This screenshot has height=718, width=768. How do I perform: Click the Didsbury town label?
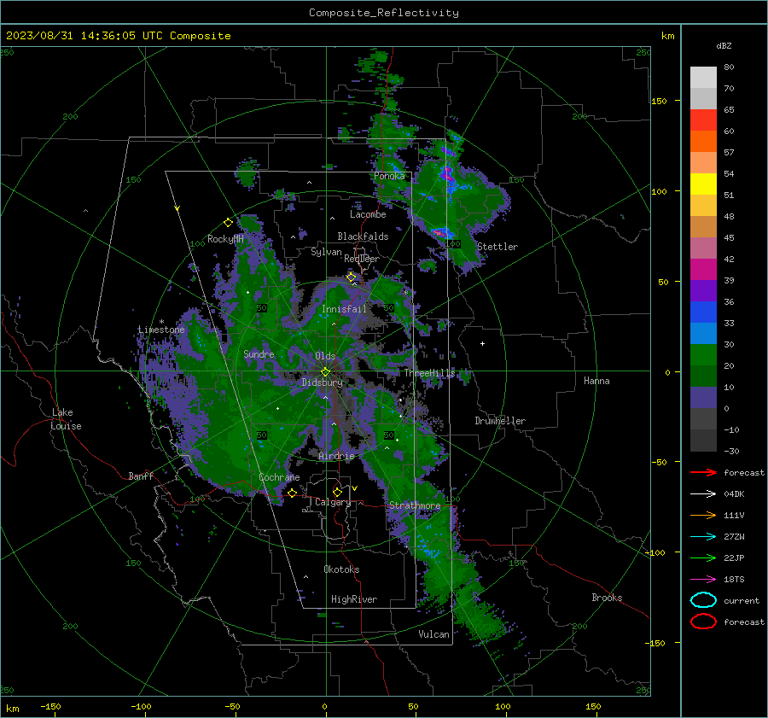[x=322, y=382]
